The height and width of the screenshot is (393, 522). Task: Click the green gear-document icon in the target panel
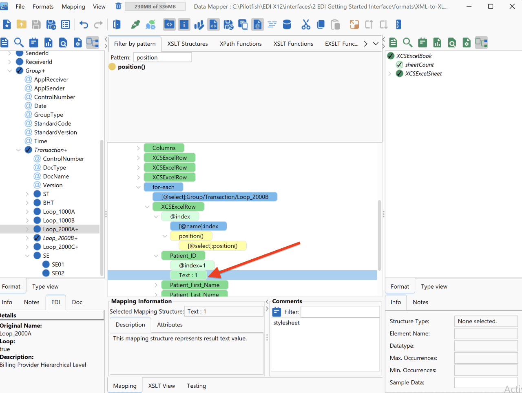pyautogui.click(x=467, y=42)
